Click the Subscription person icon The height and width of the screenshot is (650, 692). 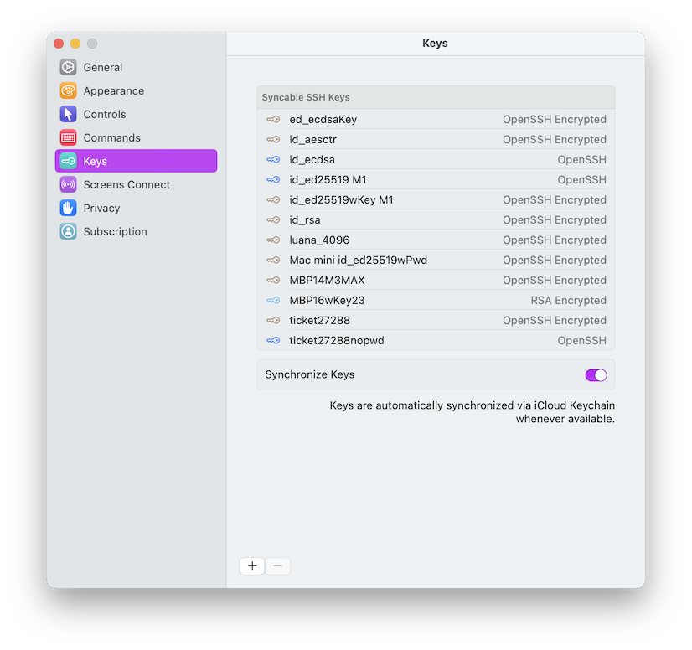click(68, 231)
